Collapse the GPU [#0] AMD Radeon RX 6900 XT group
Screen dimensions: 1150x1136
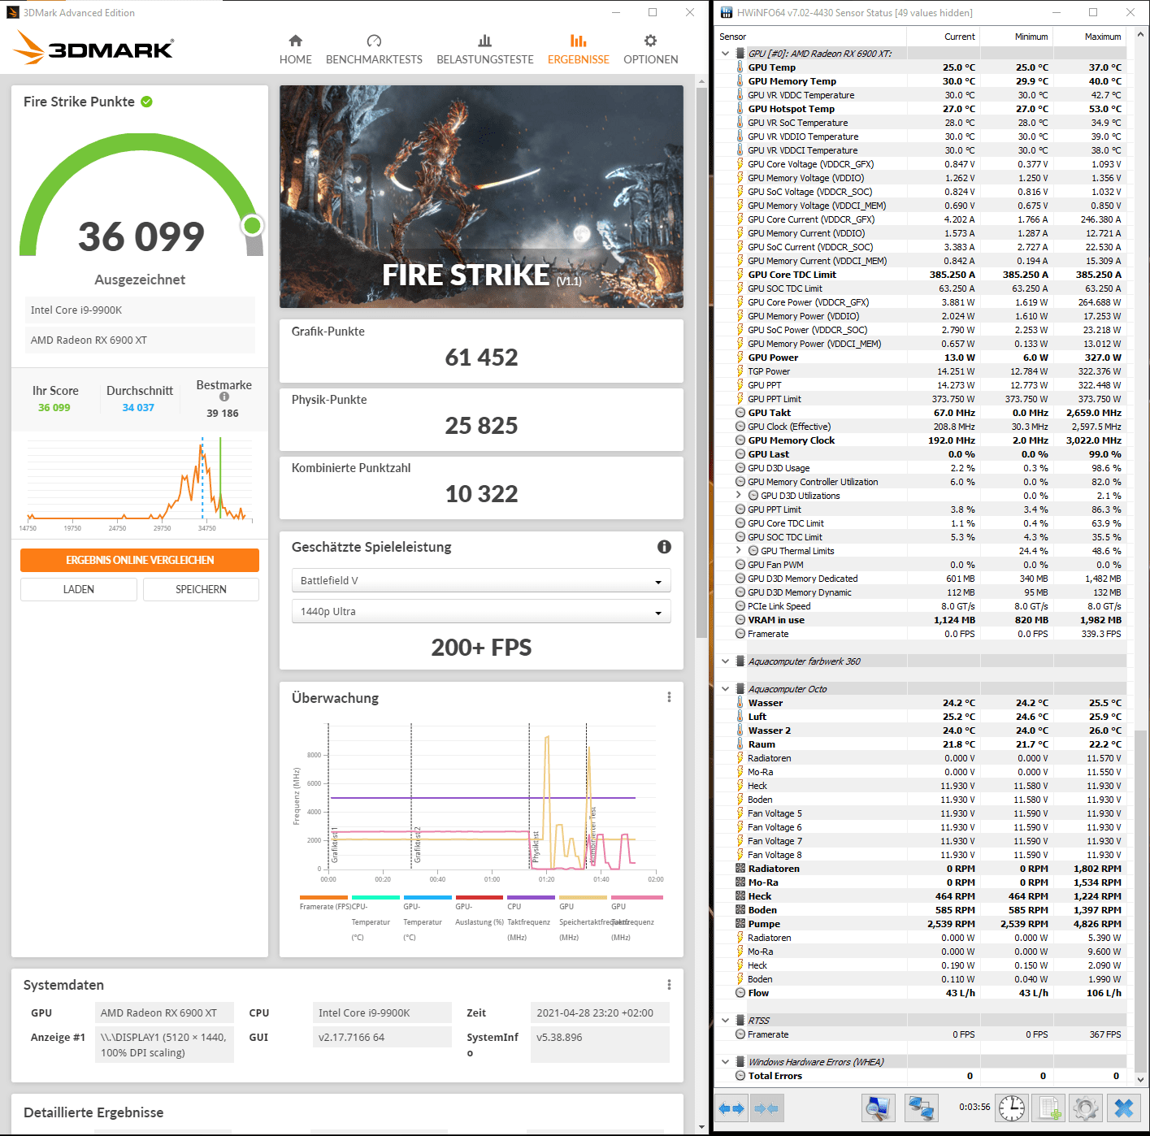tap(726, 54)
